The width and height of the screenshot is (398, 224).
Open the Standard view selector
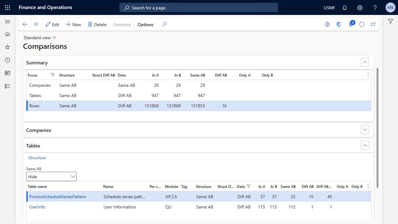click(40, 38)
